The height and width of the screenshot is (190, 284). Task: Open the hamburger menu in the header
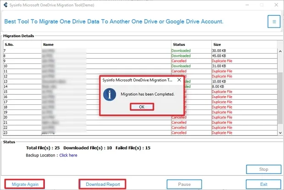(273, 21)
